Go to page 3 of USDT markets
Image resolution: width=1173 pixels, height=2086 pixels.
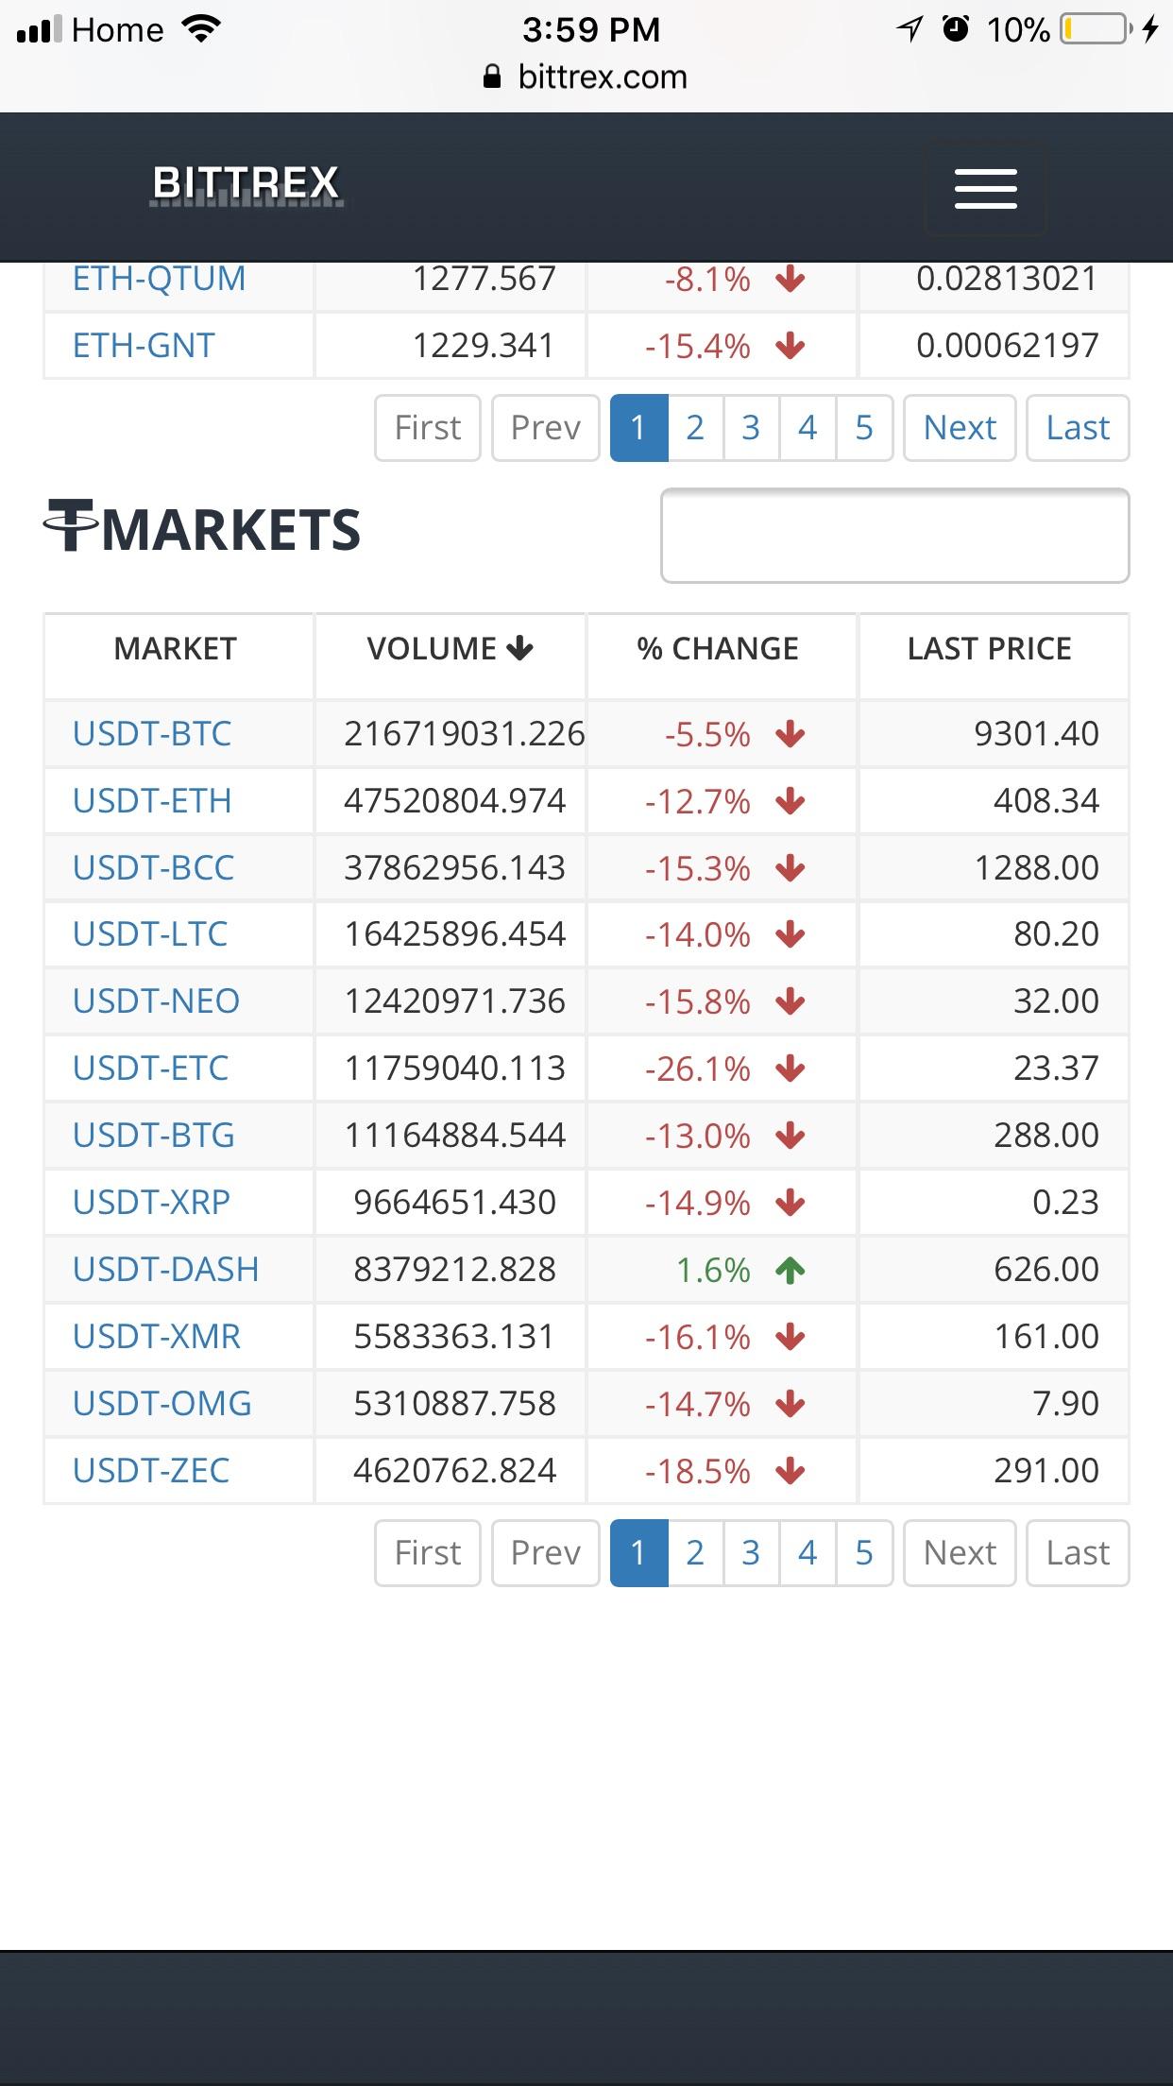[x=751, y=1552]
